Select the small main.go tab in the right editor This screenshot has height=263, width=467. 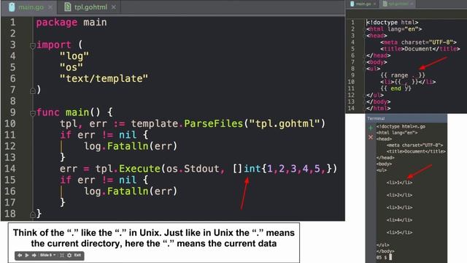363,4
